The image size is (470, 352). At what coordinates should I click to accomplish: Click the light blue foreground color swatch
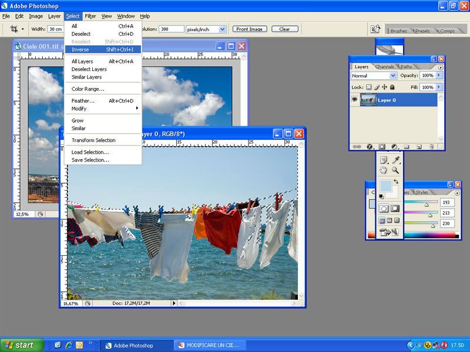[385, 186]
